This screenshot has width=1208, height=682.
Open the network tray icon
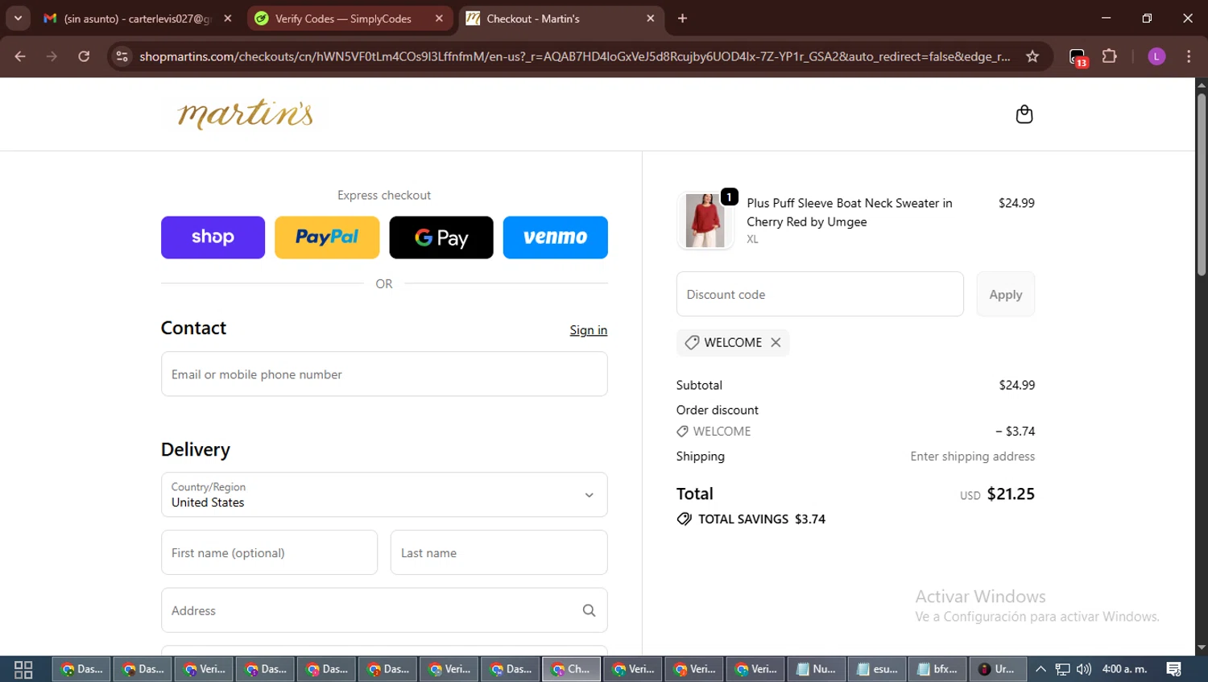(x=1063, y=669)
